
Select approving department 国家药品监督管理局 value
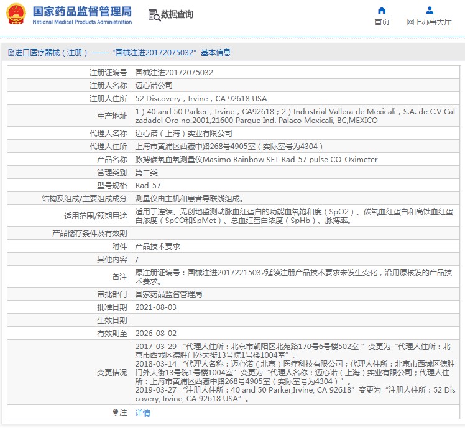tap(168, 294)
